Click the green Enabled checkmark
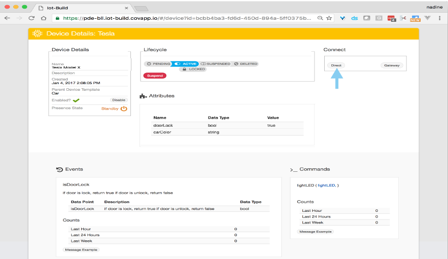 (77, 100)
